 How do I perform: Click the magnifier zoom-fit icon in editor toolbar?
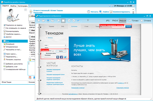pyautogui.click(x=78, y=21)
